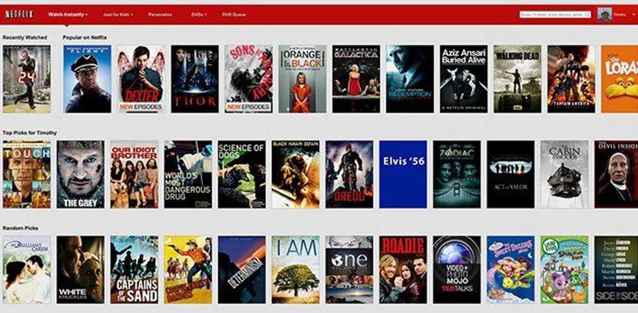Go to the Personalize tab
The width and height of the screenshot is (638, 313).
160,14
